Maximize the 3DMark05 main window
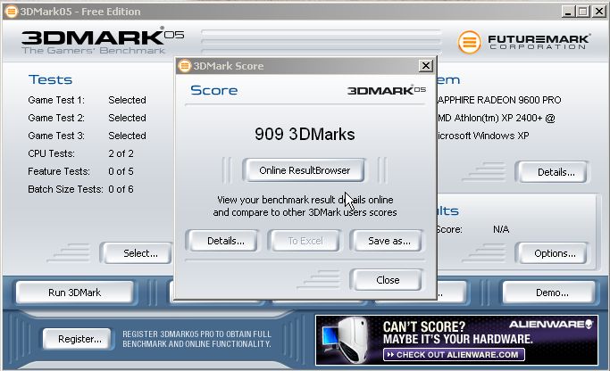This screenshot has height=371, width=610. [582, 12]
